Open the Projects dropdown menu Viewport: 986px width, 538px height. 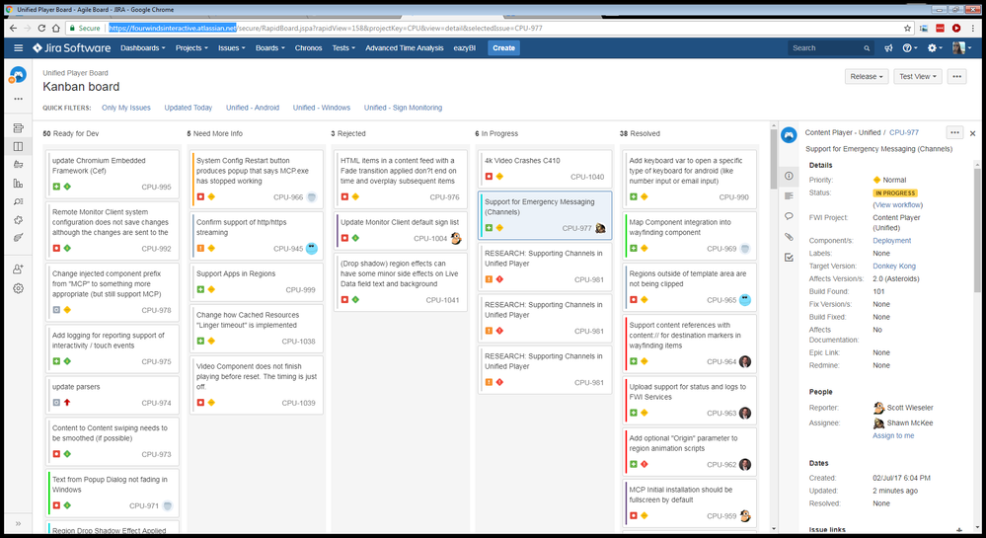click(191, 47)
